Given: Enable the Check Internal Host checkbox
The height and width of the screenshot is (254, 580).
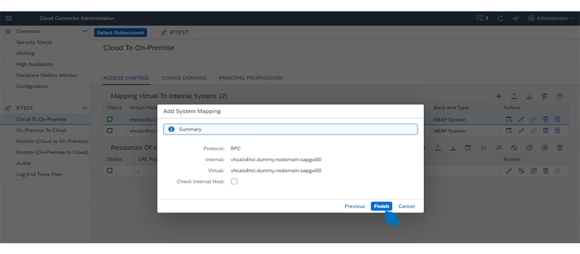Looking at the screenshot, I should point(234,182).
